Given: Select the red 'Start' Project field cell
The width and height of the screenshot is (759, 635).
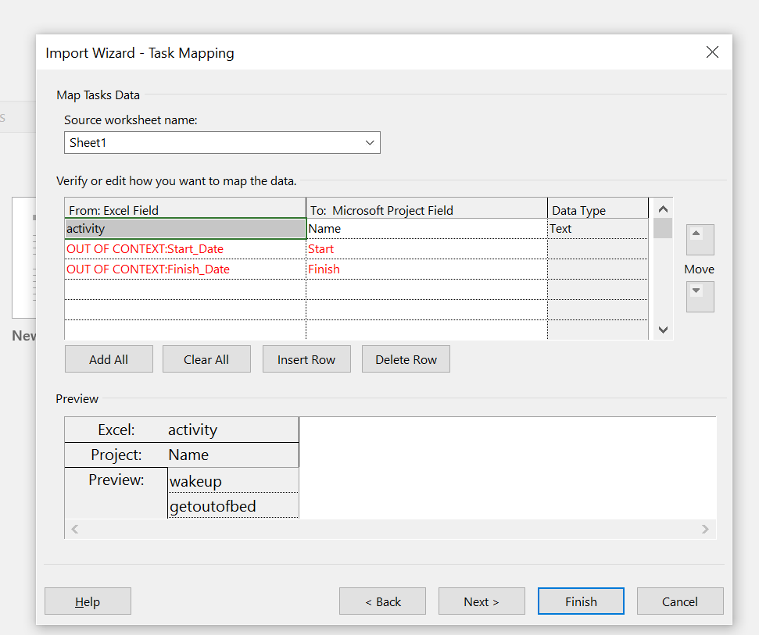Looking at the screenshot, I should [x=427, y=249].
